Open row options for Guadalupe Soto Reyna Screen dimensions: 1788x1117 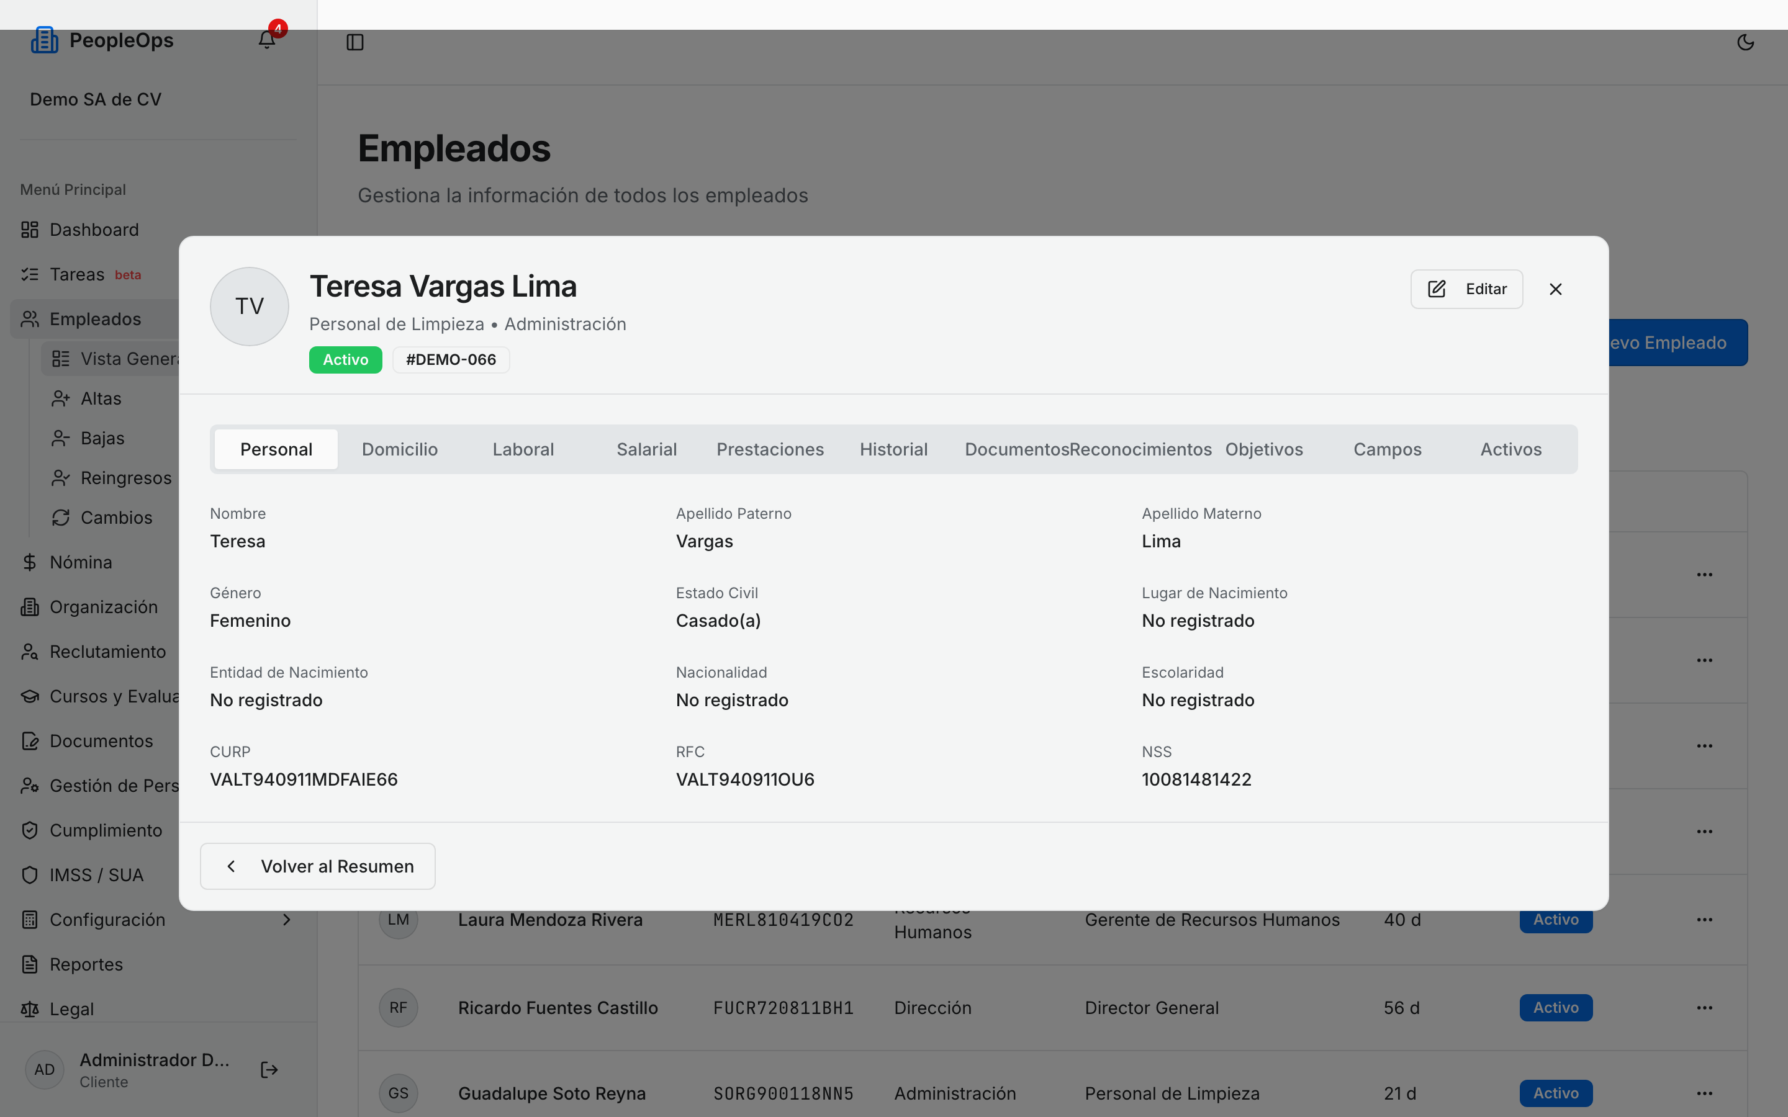tap(1705, 1093)
